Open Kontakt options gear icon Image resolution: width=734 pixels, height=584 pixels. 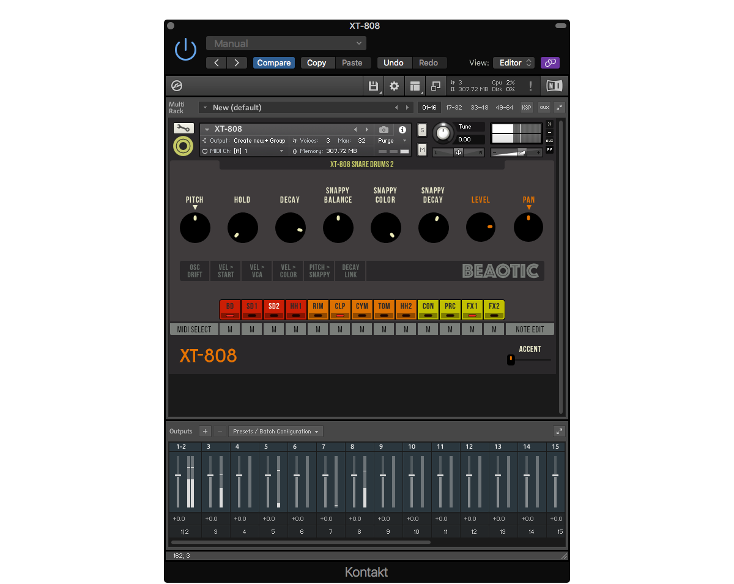pos(395,86)
